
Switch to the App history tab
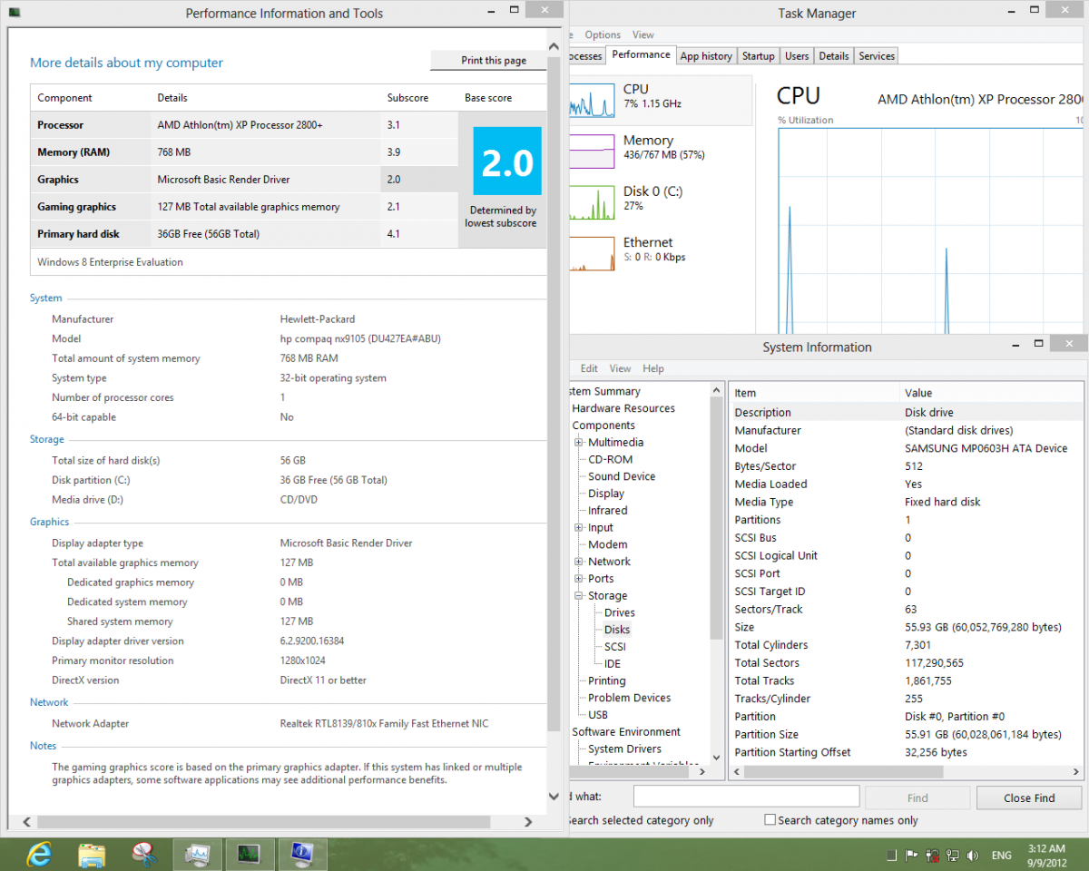(705, 56)
